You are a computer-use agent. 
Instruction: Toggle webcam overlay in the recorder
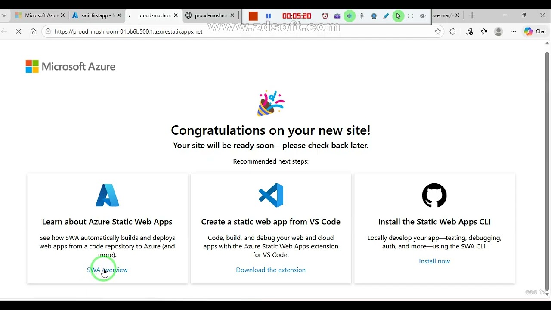(x=374, y=16)
